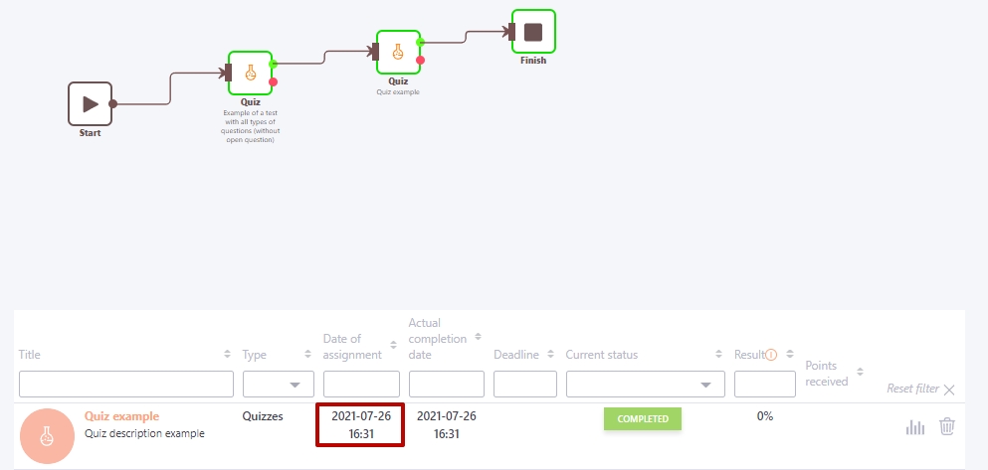The width and height of the screenshot is (988, 470).
Task: Open the Quiz example title link
Action: tap(121, 416)
